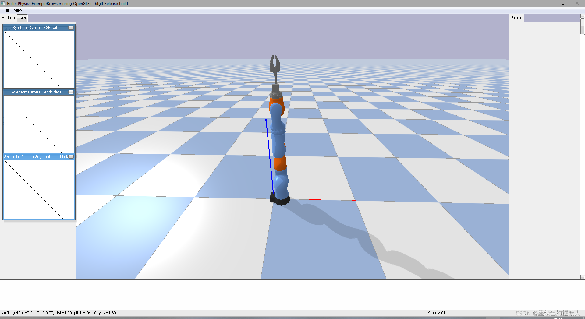
Task: Click the Params panel scrollbar thumb
Action: pos(582,26)
